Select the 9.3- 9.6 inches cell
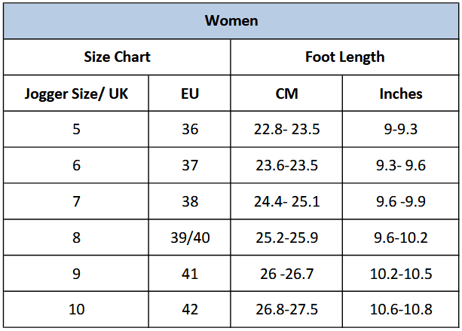Image resolution: width=462 pixels, height=331 pixels. [400, 165]
